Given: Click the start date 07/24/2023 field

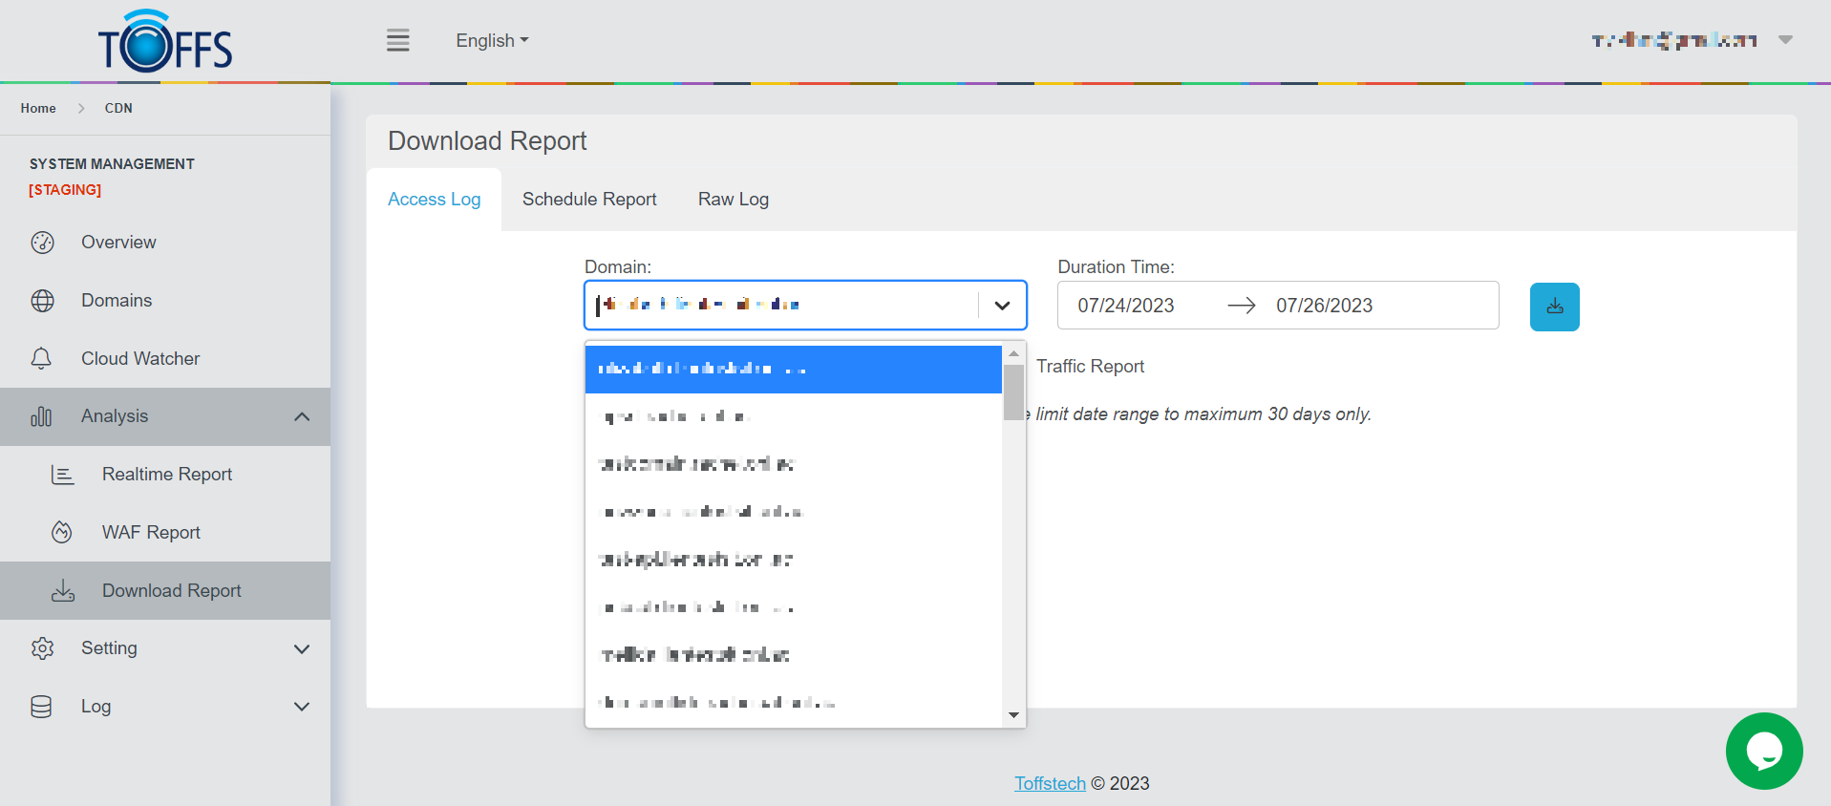Looking at the screenshot, I should point(1126,306).
